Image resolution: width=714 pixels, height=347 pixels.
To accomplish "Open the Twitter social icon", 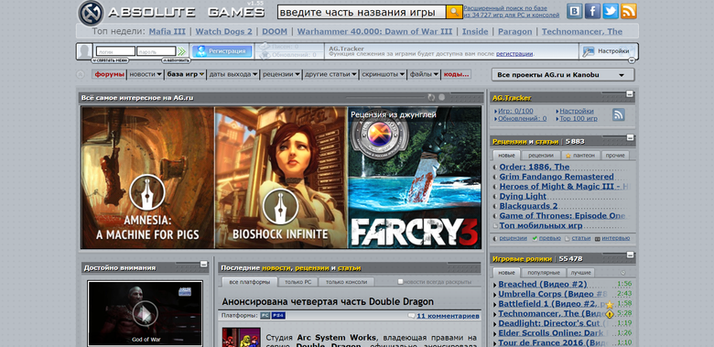I will tap(611, 11).
